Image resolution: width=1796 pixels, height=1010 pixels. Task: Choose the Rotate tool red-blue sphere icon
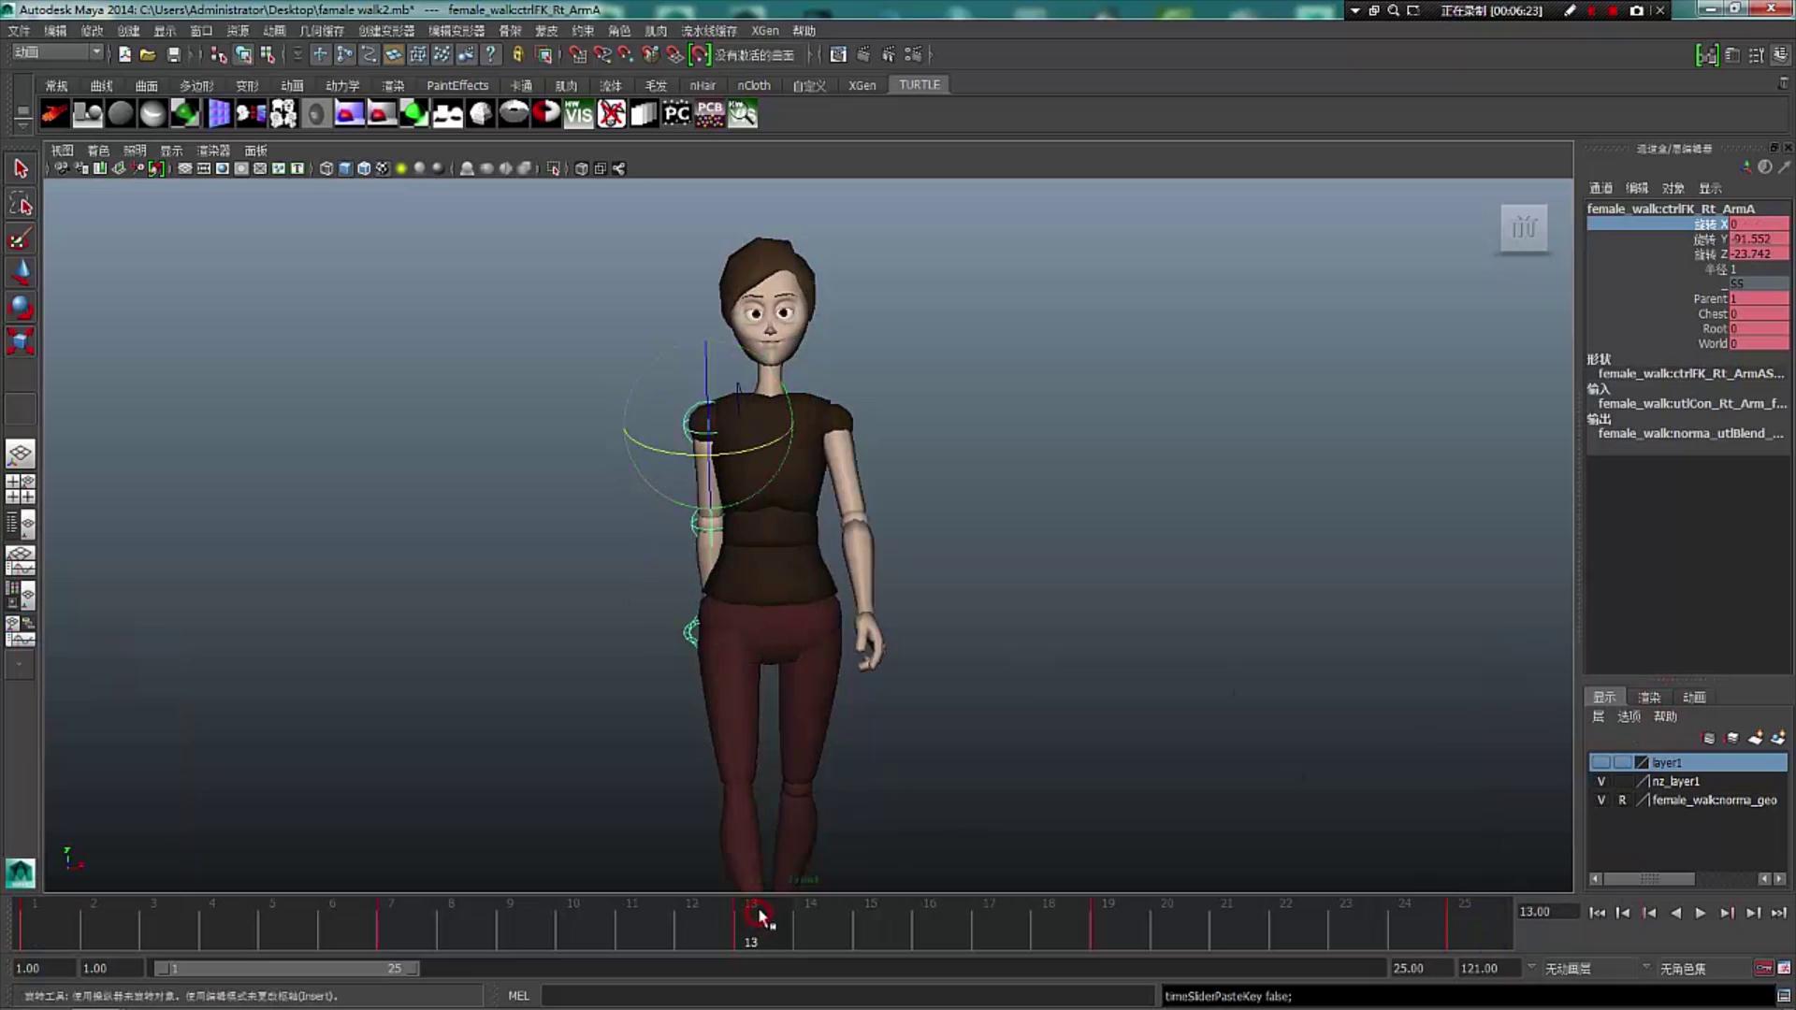pyautogui.click(x=21, y=308)
